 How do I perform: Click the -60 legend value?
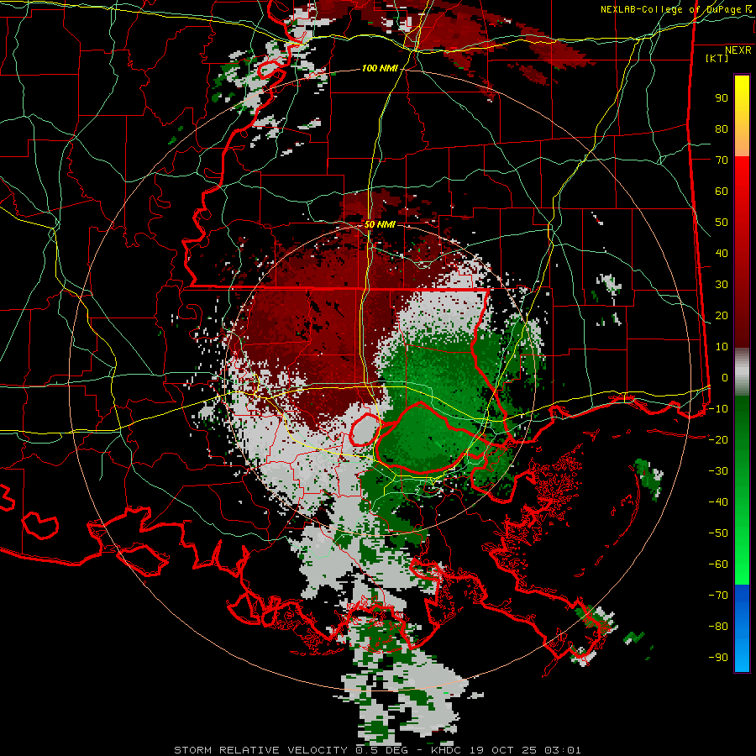718,564
